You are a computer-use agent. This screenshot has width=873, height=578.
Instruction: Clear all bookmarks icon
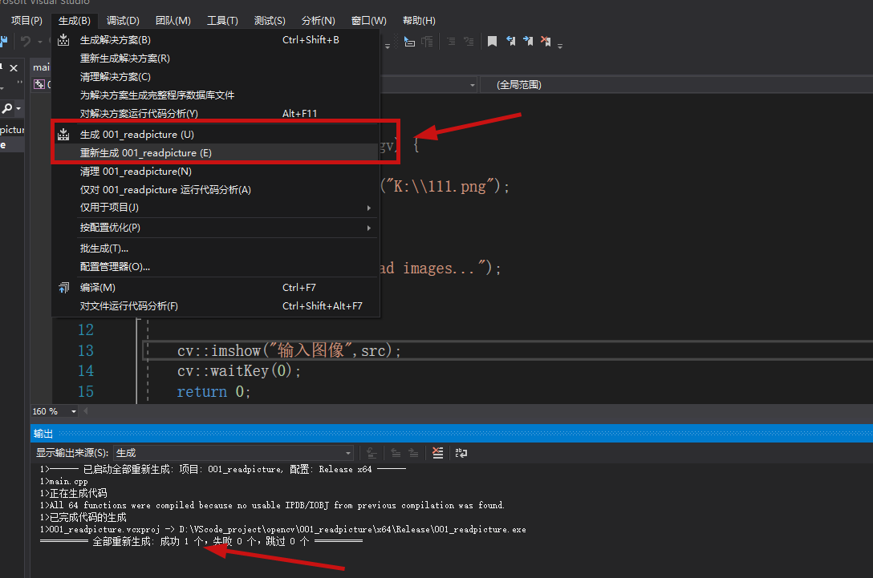546,41
